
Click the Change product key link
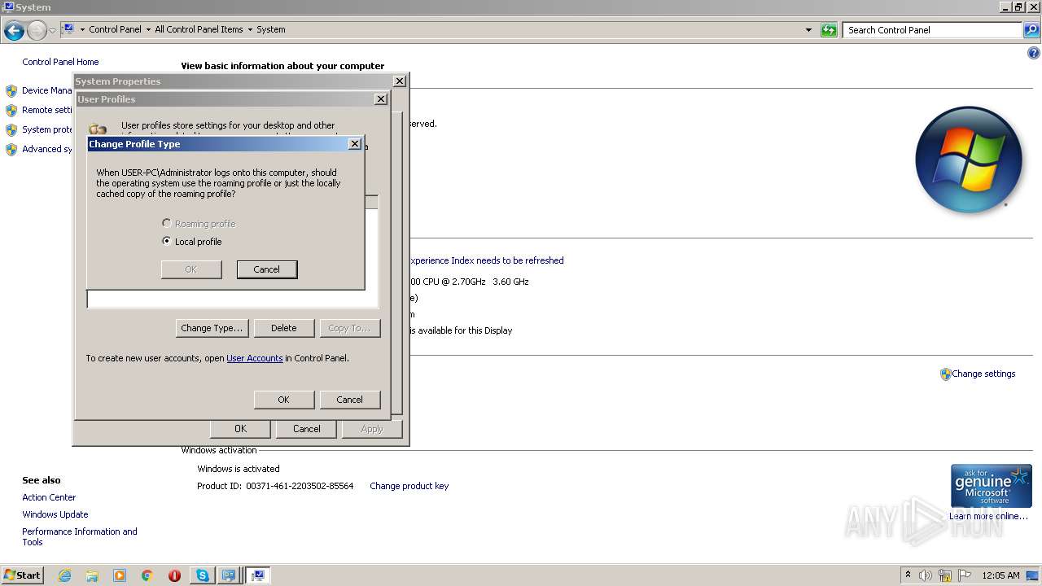coord(409,486)
